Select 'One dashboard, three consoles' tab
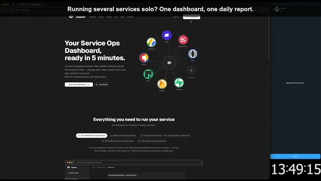Screen dimensions: 321x181 91,136
